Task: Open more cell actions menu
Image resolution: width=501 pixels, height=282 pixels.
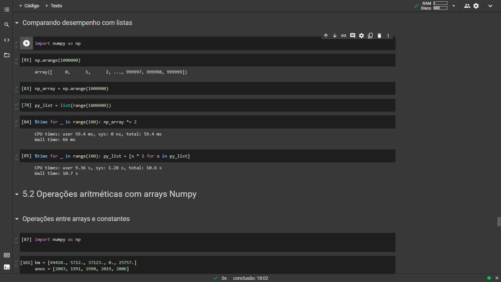Action: 388,36
